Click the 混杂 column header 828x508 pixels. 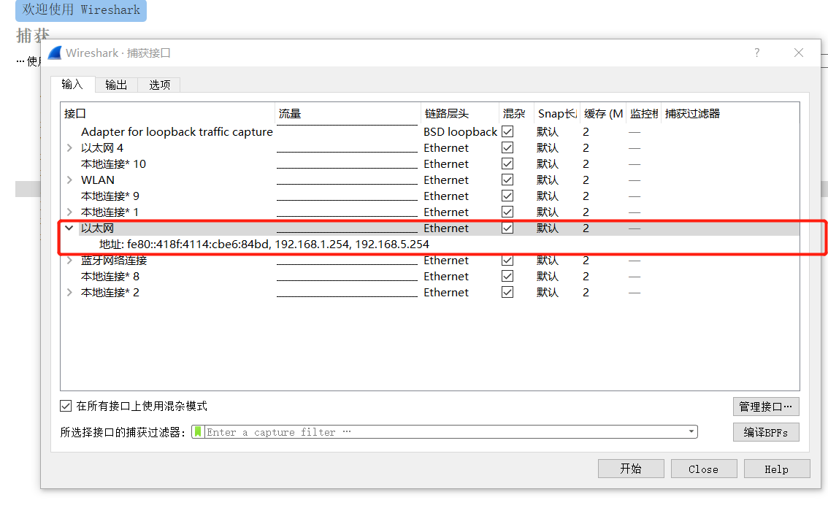pyautogui.click(x=516, y=114)
